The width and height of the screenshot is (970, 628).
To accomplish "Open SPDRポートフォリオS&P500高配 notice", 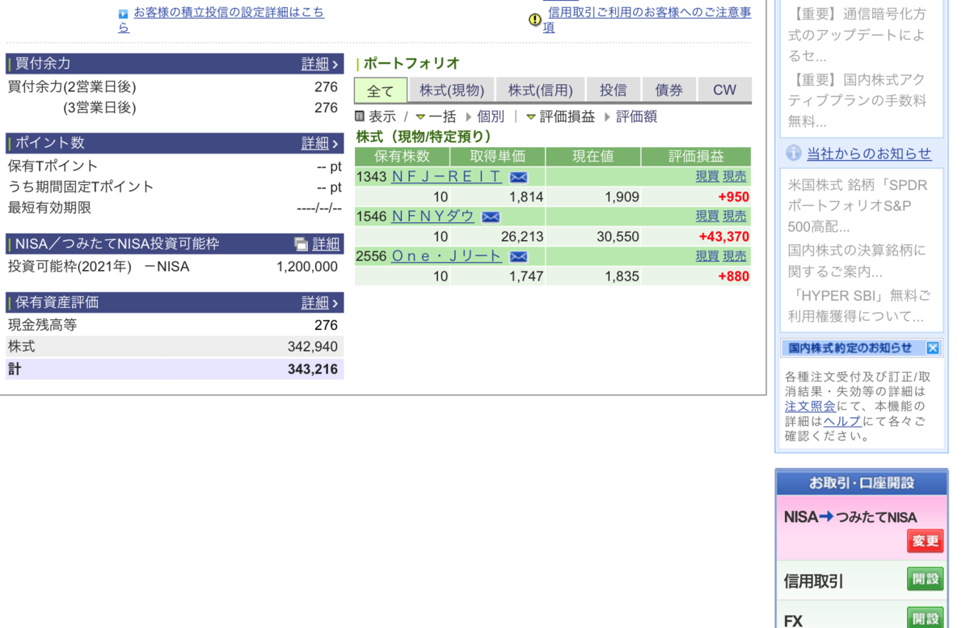I will click(858, 206).
